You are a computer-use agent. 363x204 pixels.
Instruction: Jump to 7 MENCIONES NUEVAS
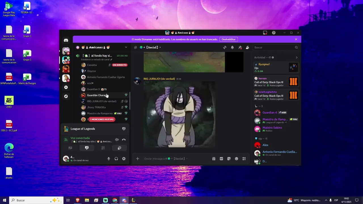[102, 119]
